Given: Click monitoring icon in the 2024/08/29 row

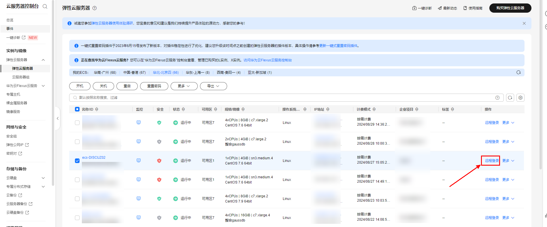Looking at the screenshot, I should point(139,122).
